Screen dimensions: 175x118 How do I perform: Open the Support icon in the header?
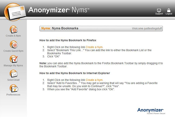tap(159, 10)
